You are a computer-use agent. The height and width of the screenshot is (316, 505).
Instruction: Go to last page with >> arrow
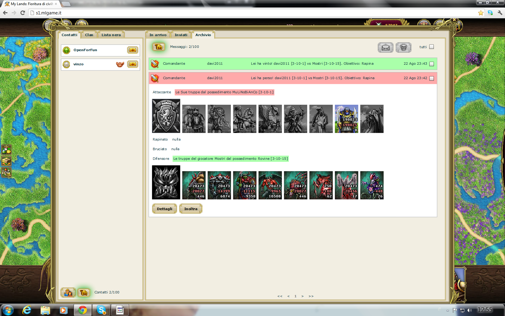pos(311,296)
